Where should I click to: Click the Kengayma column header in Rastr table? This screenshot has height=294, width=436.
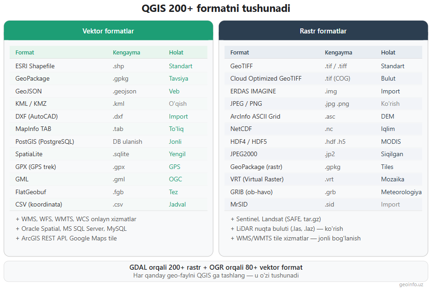tap(338, 52)
